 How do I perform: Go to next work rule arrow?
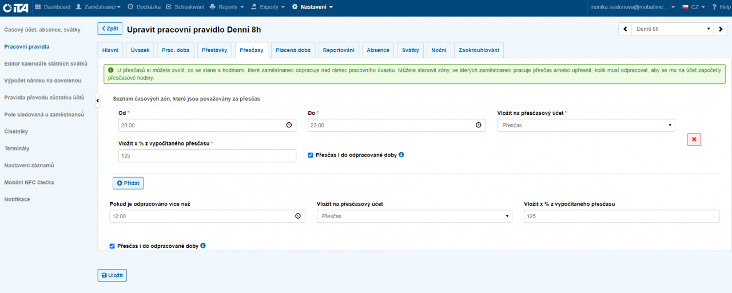[721, 29]
